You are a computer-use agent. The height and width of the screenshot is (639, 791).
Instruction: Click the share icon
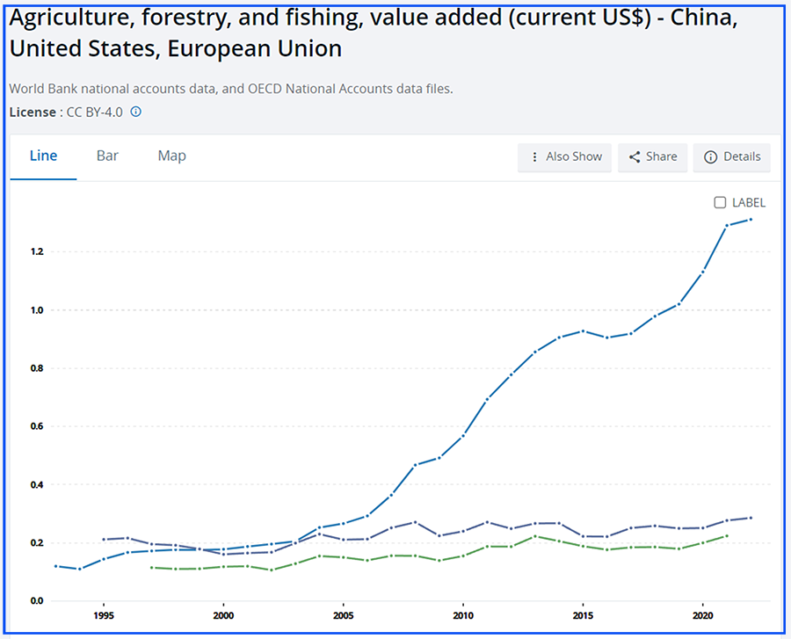pos(635,156)
